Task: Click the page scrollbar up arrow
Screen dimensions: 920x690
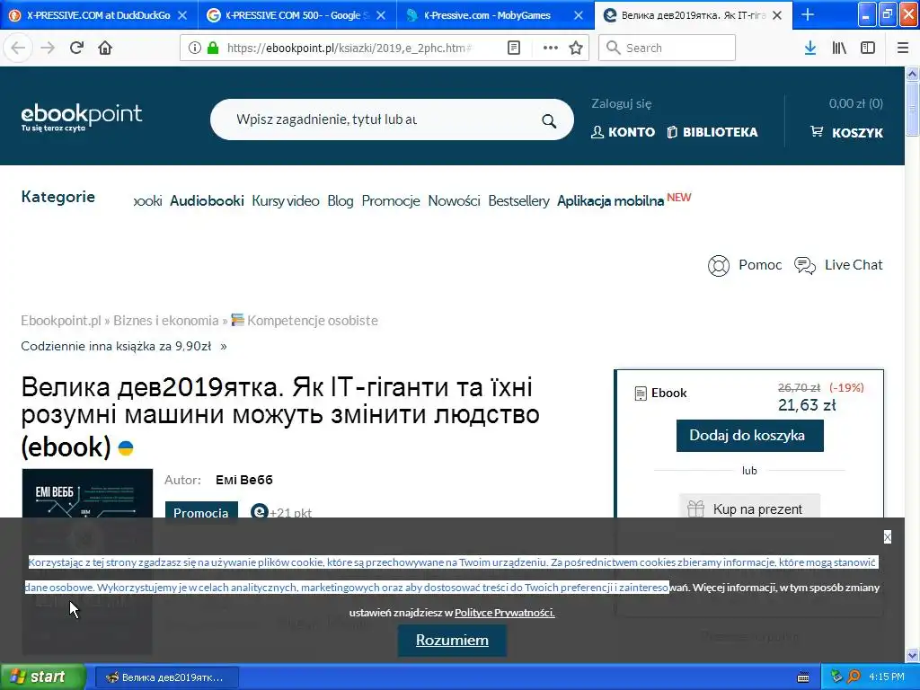Action: (913, 74)
